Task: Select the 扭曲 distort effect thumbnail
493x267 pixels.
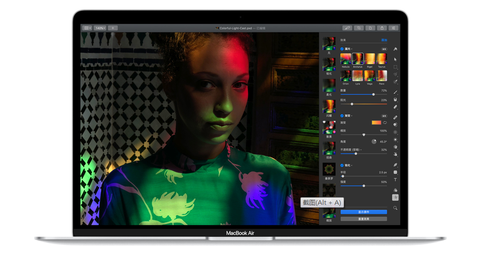Action: coord(329,148)
